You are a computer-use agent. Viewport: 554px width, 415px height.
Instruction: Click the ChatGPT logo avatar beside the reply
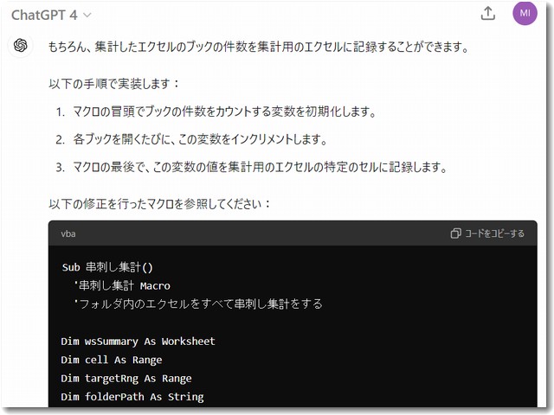point(21,45)
